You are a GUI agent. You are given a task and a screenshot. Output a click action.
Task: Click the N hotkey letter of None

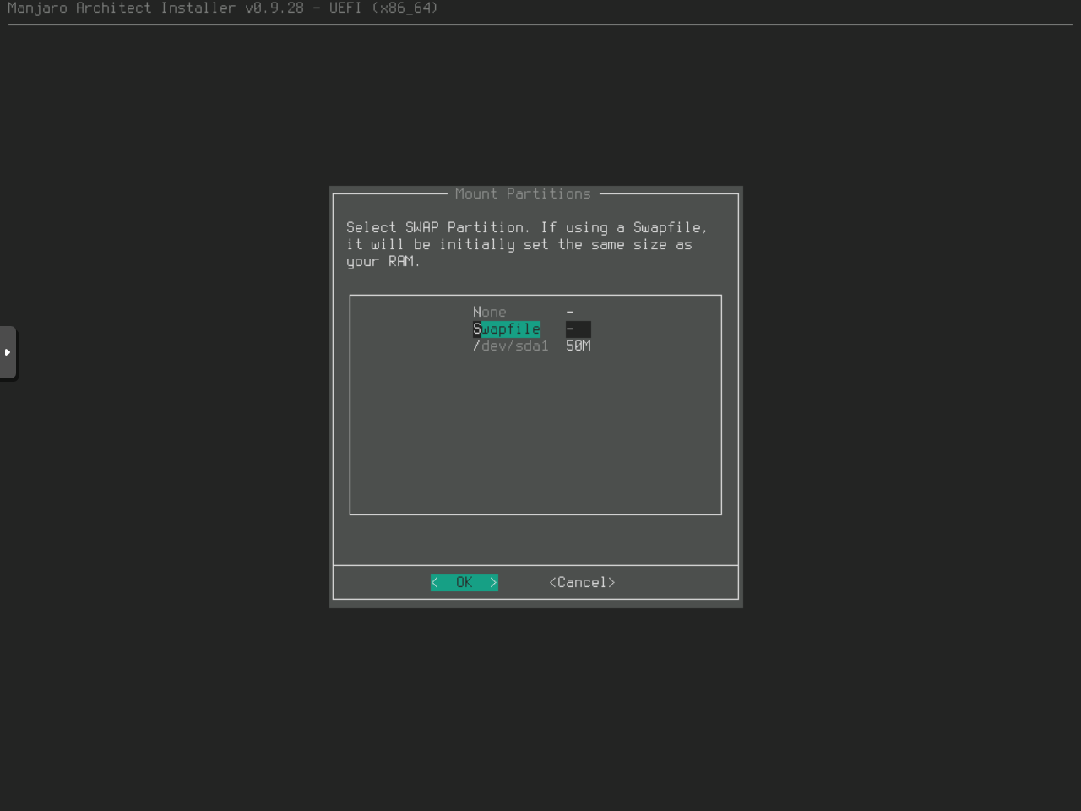(x=477, y=313)
